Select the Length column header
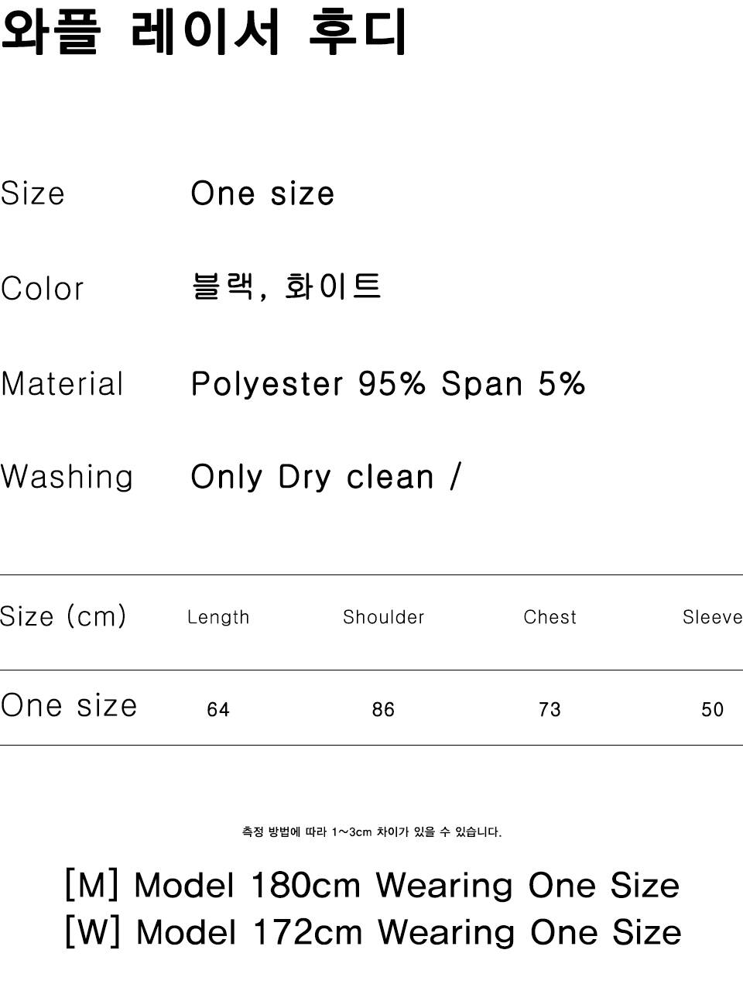This screenshot has height=991, width=743. (218, 617)
